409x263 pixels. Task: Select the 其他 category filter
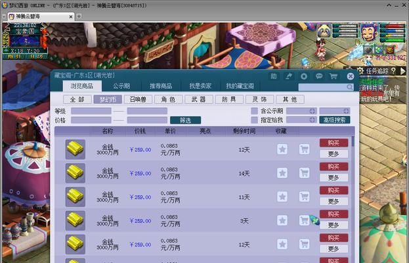pyautogui.click(x=290, y=99)
